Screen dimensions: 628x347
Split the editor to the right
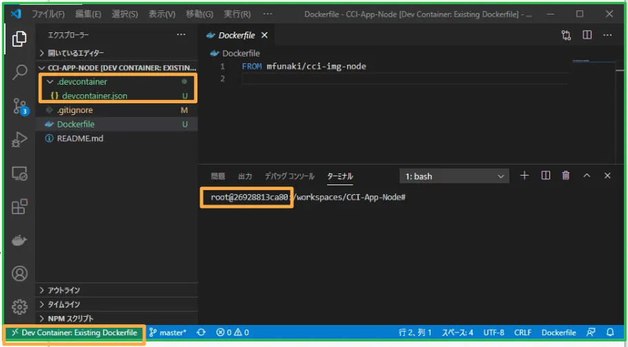pos(587,35)
